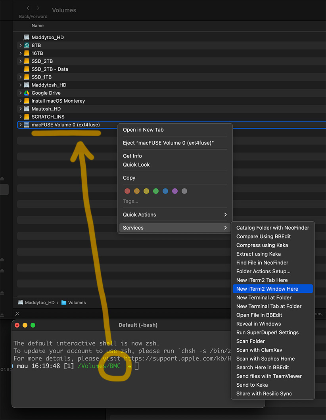Click the SSD_2TB drive icon

27,61
